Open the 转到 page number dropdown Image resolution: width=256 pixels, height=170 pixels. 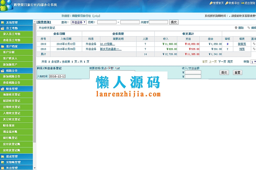click(x=253, y=62)
